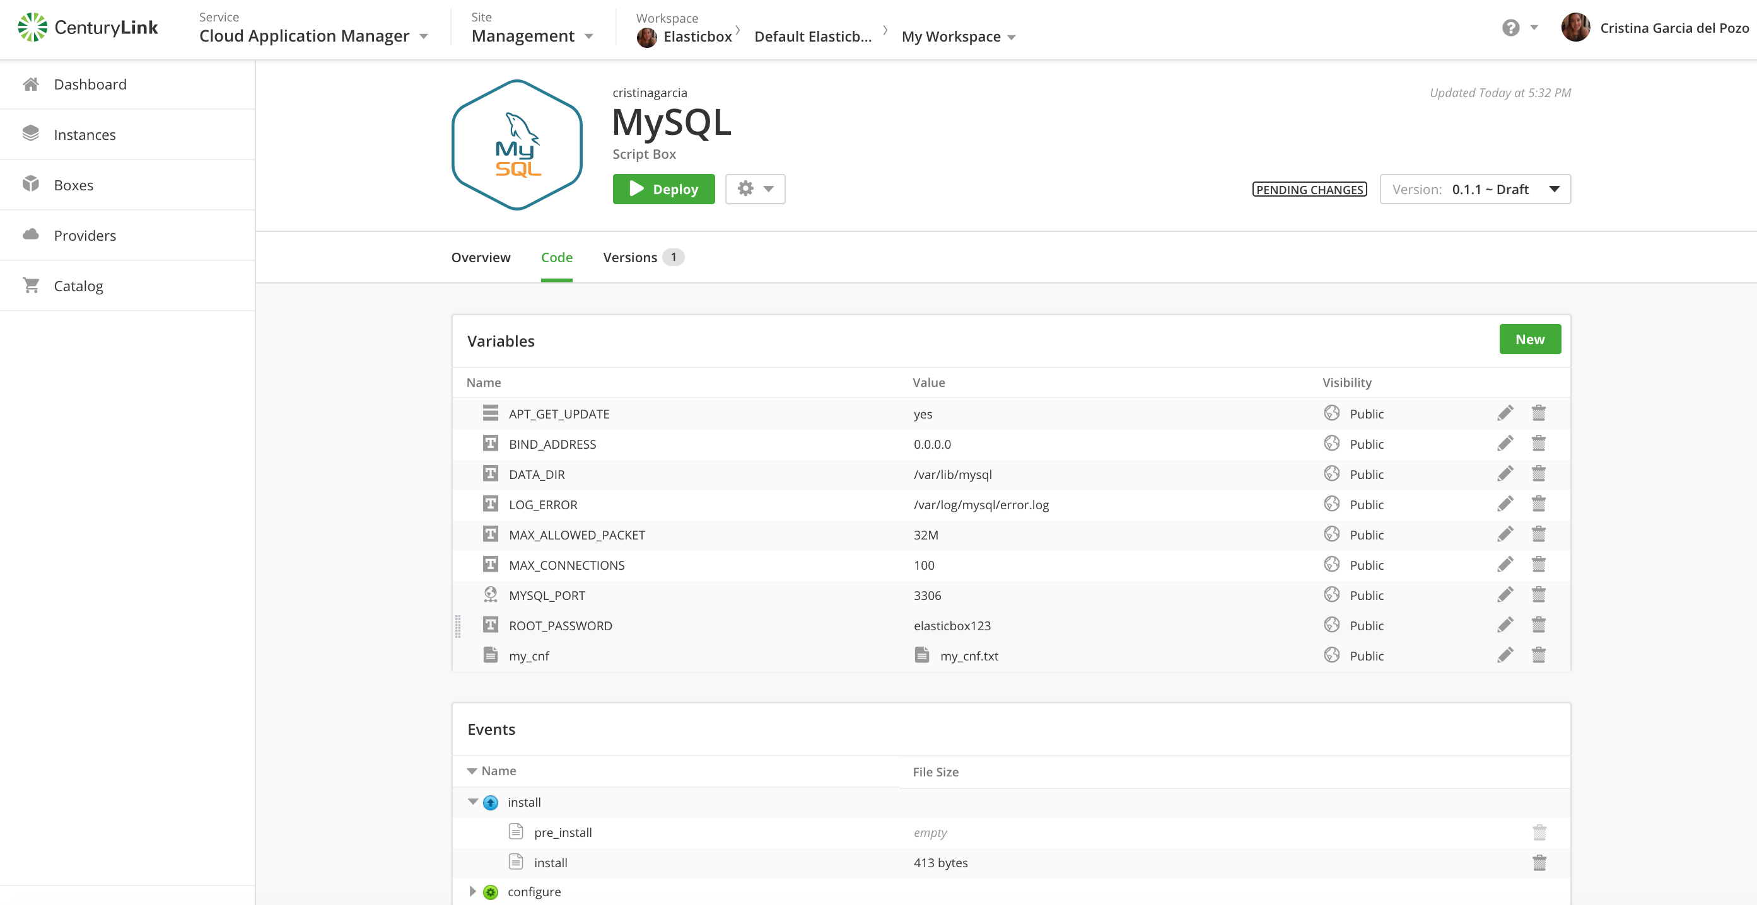
Task: Expand the install events section
Action: 472,801
